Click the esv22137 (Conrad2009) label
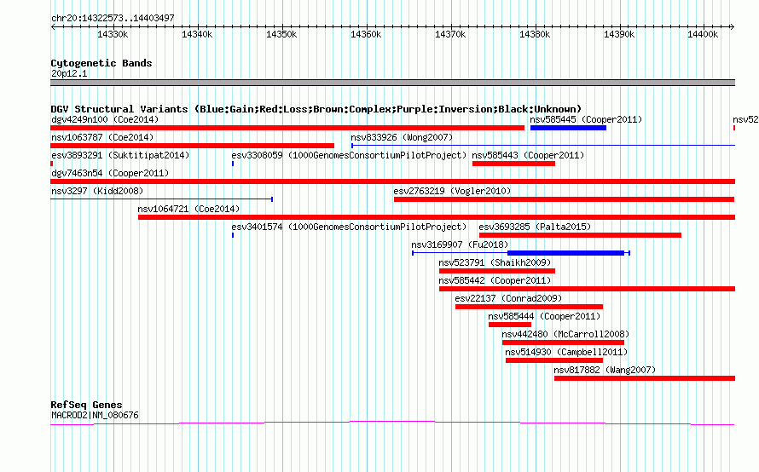 pos(508,298)
